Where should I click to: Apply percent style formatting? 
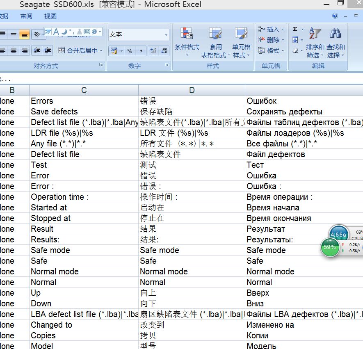pos(130,51)
